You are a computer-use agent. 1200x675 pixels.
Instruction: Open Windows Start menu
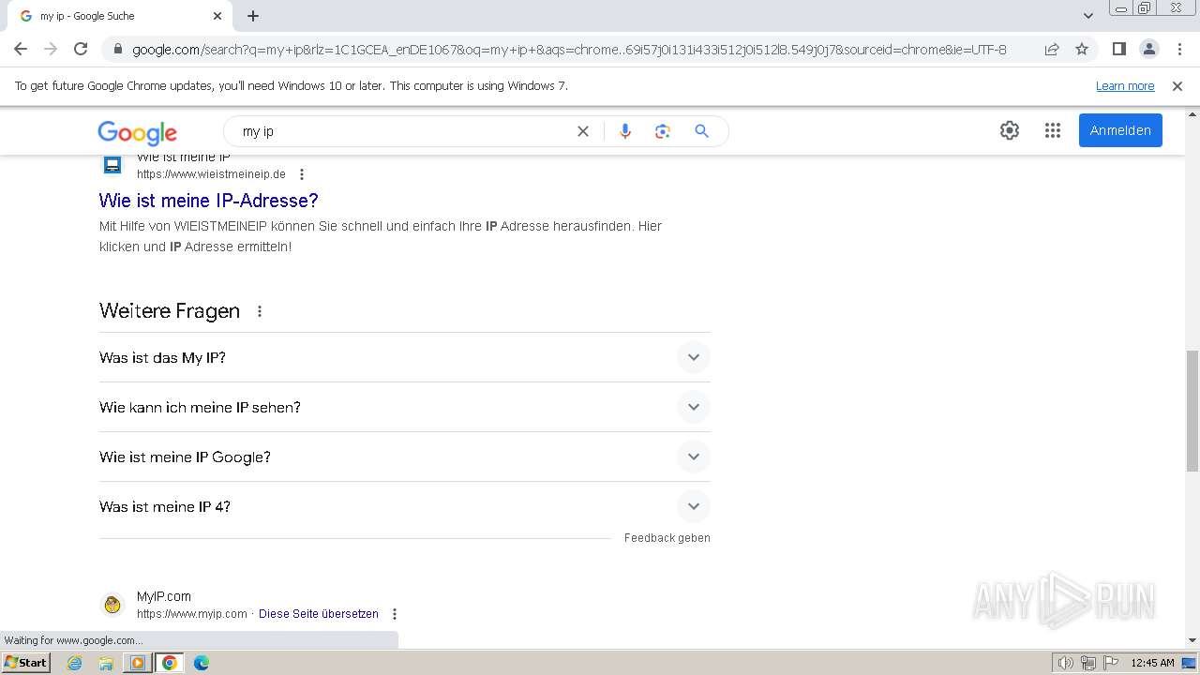[x=25, y=662]
